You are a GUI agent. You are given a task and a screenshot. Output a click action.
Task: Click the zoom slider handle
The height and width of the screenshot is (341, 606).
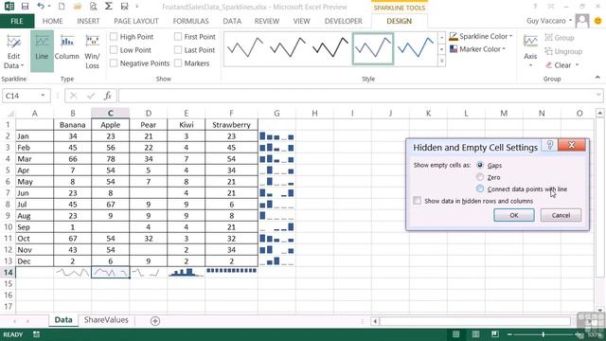point(543,334)
